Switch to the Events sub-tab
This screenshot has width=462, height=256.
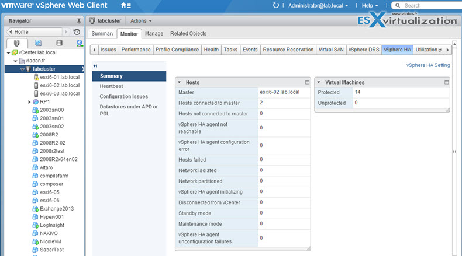tap(250, 50)
